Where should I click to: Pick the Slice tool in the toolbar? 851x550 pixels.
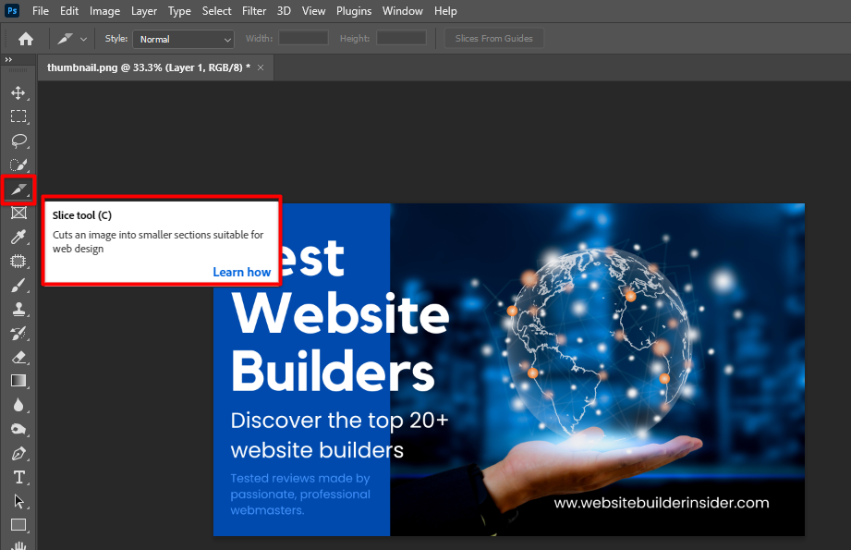tap(18, 189)
